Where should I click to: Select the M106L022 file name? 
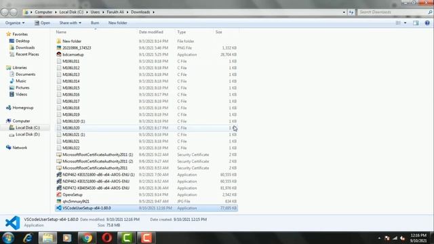point(71,148)
